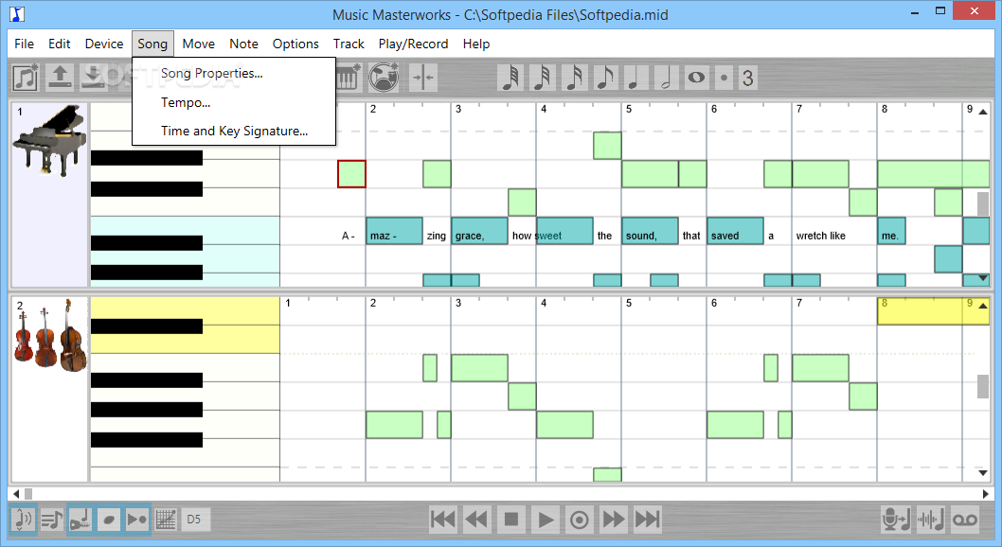Viewport: 1002px width, 547px height.
Task: Toggle the triplet modifier button
Action: click(747, 78)
